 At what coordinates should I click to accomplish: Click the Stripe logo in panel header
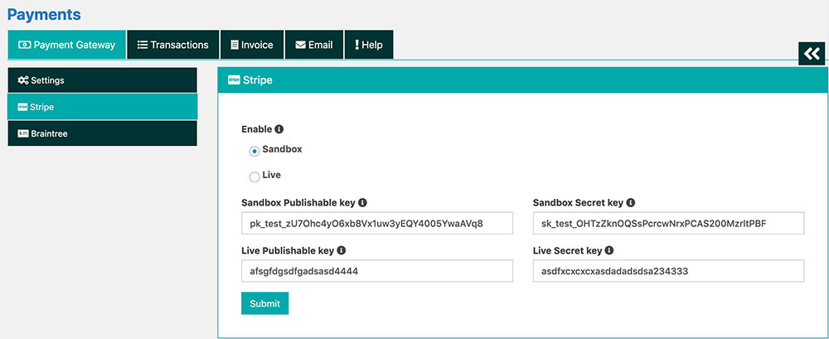pos(234,80)
